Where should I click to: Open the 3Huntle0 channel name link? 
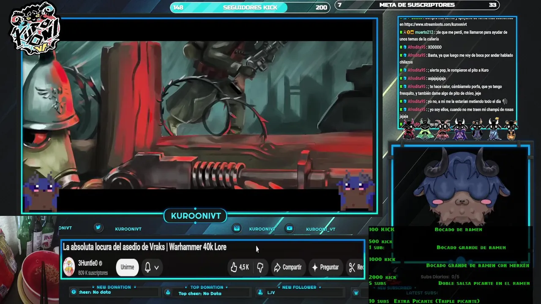click(87, 263)
